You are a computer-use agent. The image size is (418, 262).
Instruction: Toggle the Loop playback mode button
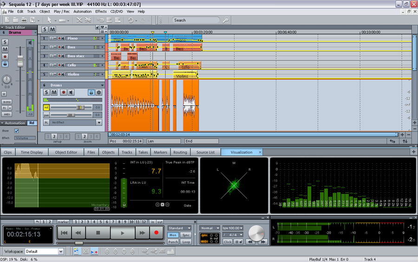tap(186, 242)
